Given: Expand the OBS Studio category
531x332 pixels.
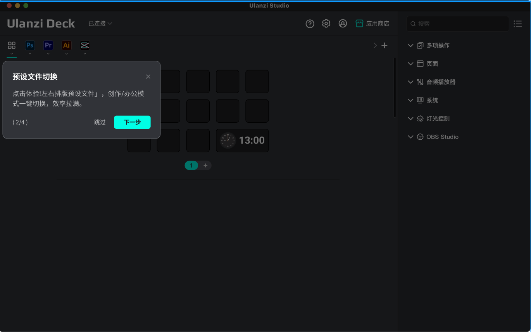Looking at the screenshot, I should pyautogui.click(x=442, y=137).
